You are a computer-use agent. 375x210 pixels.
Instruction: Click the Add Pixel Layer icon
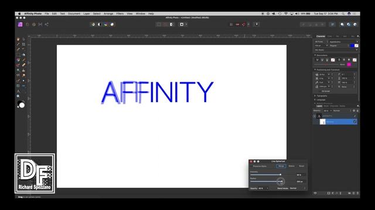[x=353, y=193]
